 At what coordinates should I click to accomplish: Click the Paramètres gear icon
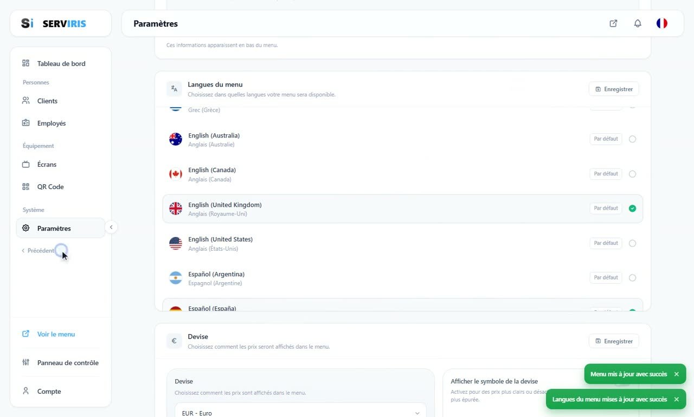[x=25, y=228]
